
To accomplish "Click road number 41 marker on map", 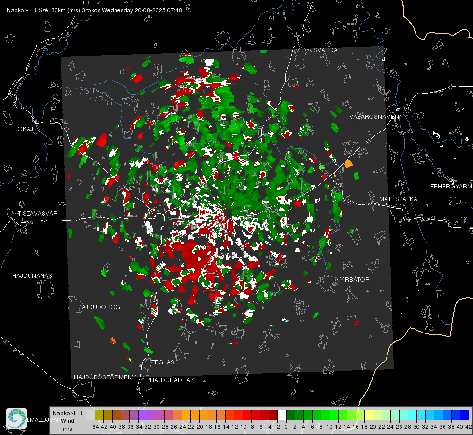I will [367, 141].
